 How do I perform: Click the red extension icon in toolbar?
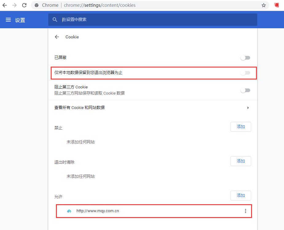(276, 5)
